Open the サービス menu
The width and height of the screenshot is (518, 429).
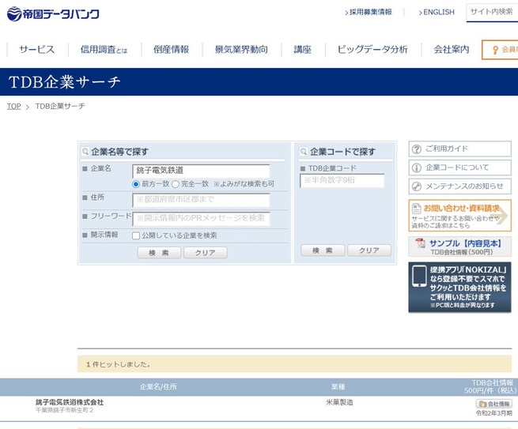click(x=36, y=50)
